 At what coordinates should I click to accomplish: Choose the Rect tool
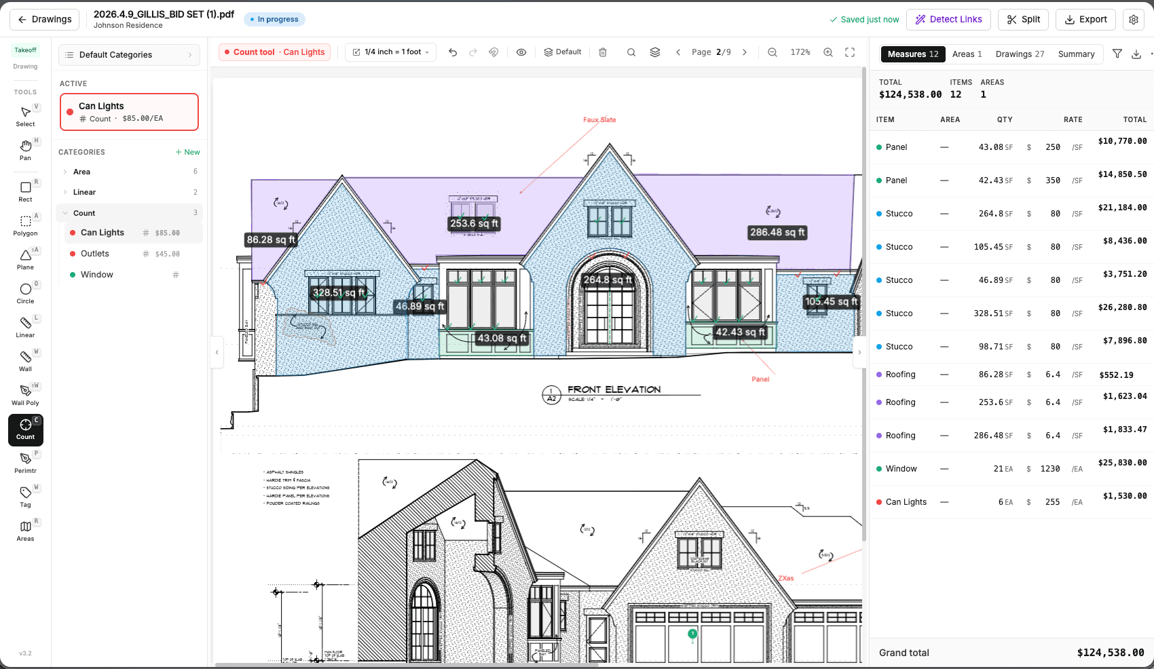pos(25,191)
